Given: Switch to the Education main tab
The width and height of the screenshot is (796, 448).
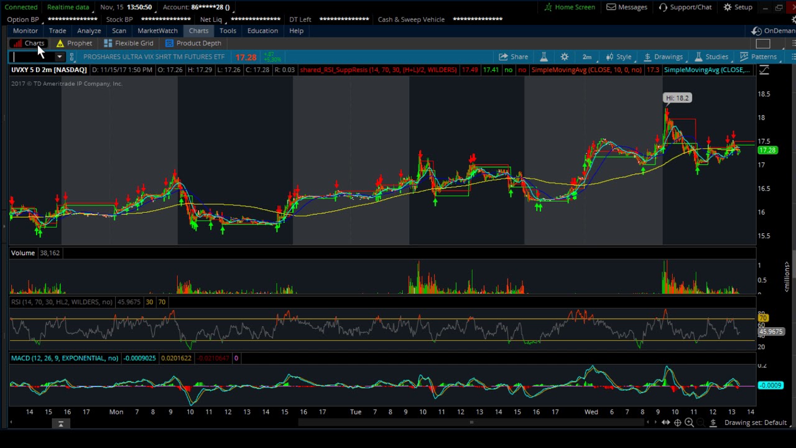Looking at the screenshot, I should 262,30.
